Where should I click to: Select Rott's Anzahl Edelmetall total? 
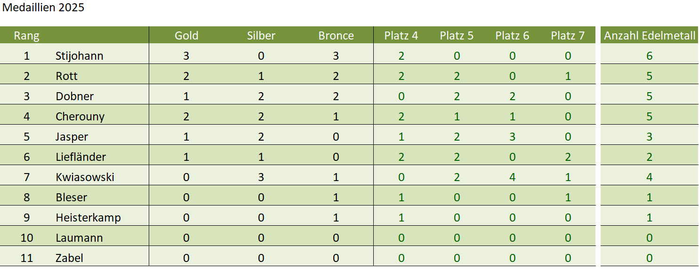pos(650,76)
